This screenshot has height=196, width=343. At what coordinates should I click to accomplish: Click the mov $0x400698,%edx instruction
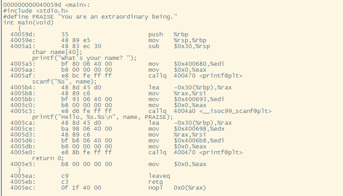[186, 129]
